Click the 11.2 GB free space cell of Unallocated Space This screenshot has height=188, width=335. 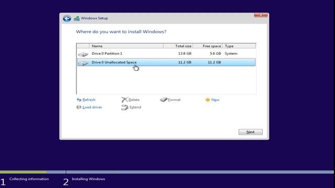214,62
